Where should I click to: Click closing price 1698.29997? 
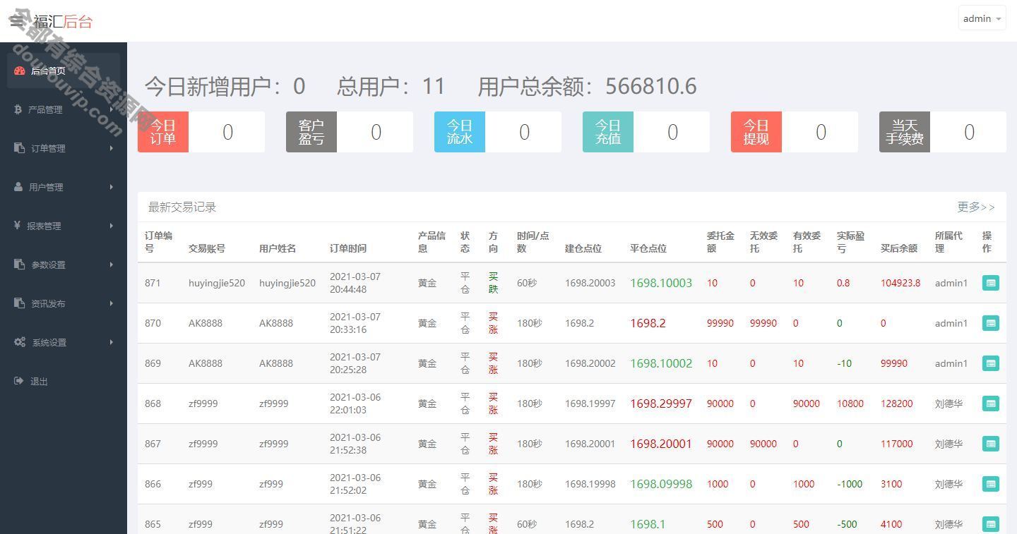coord(661,403)
